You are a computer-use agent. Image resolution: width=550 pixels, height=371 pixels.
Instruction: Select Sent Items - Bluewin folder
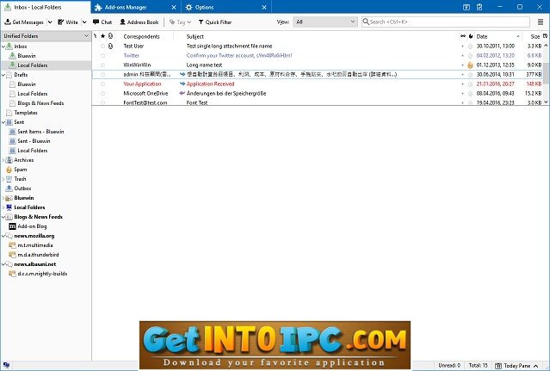40,132
